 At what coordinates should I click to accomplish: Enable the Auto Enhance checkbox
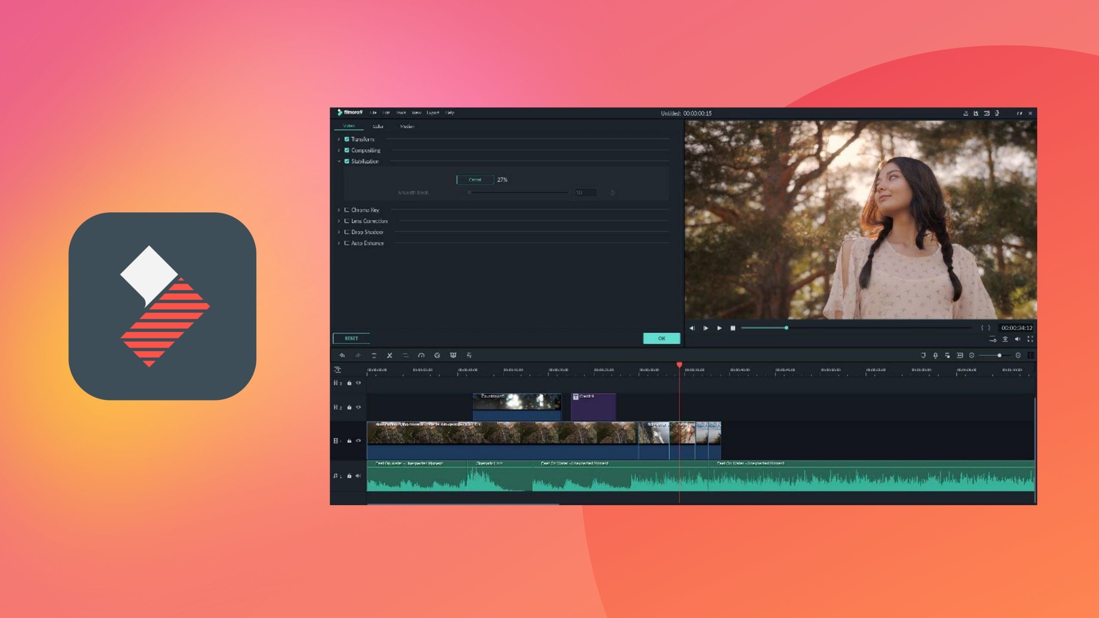click(347, 243)
